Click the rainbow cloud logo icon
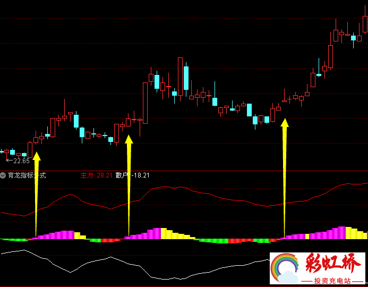This screenshot has height=287, width=368. pos(285,267)
